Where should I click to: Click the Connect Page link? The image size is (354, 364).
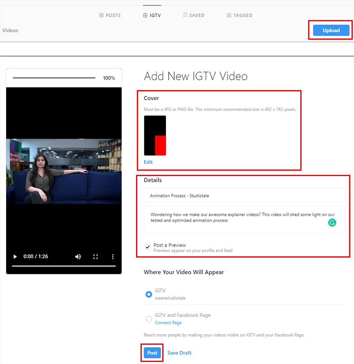pyautogui.click(x=168, y=323)
